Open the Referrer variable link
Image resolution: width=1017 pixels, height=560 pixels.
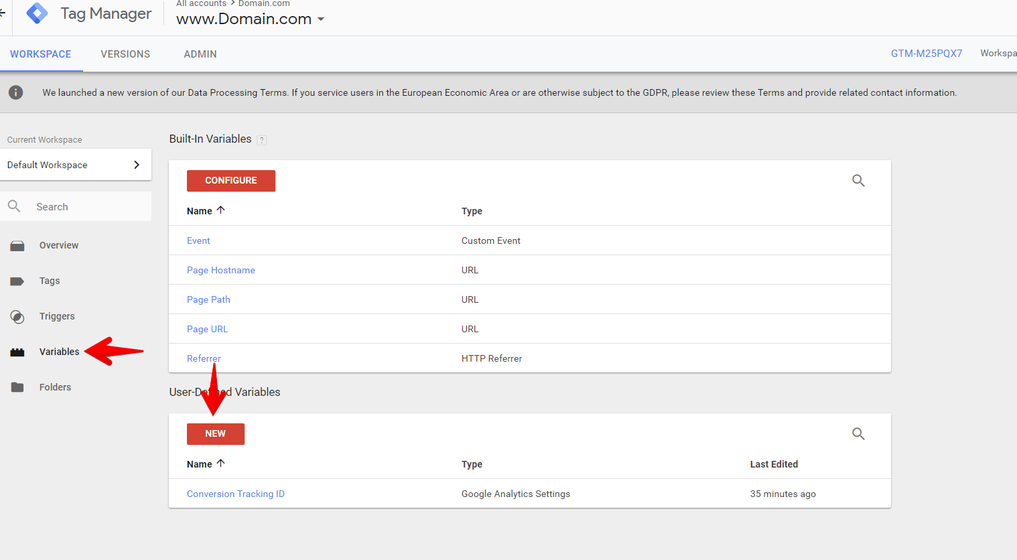[204, 358]
